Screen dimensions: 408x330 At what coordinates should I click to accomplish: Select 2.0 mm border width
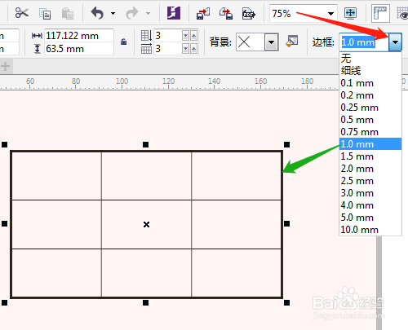(x=370, y=169)
